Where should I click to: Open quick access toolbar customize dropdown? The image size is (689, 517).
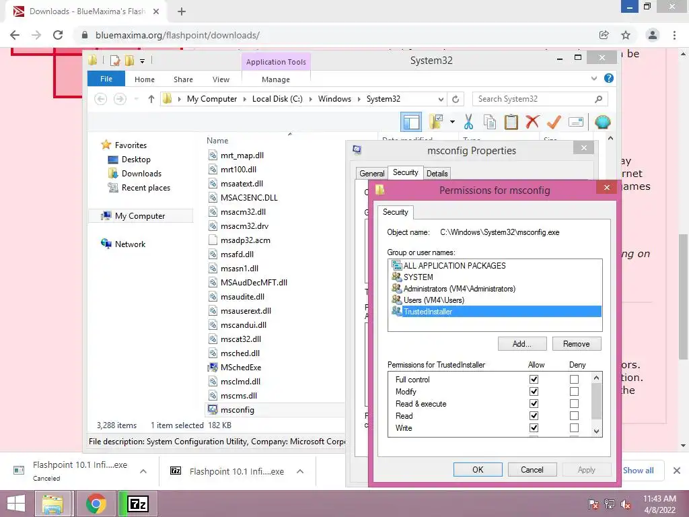(x=143, y=61)
